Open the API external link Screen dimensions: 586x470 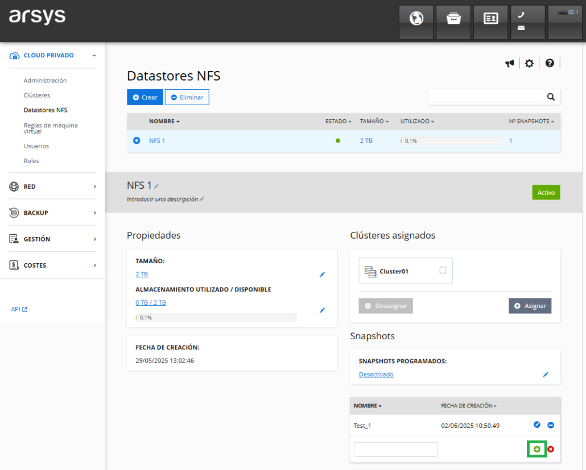pos(19,309)
